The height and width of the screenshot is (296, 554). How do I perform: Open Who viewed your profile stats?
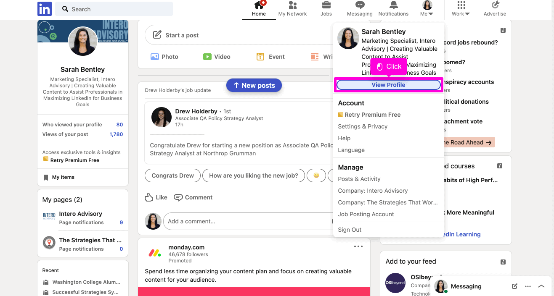click(83, 125)
